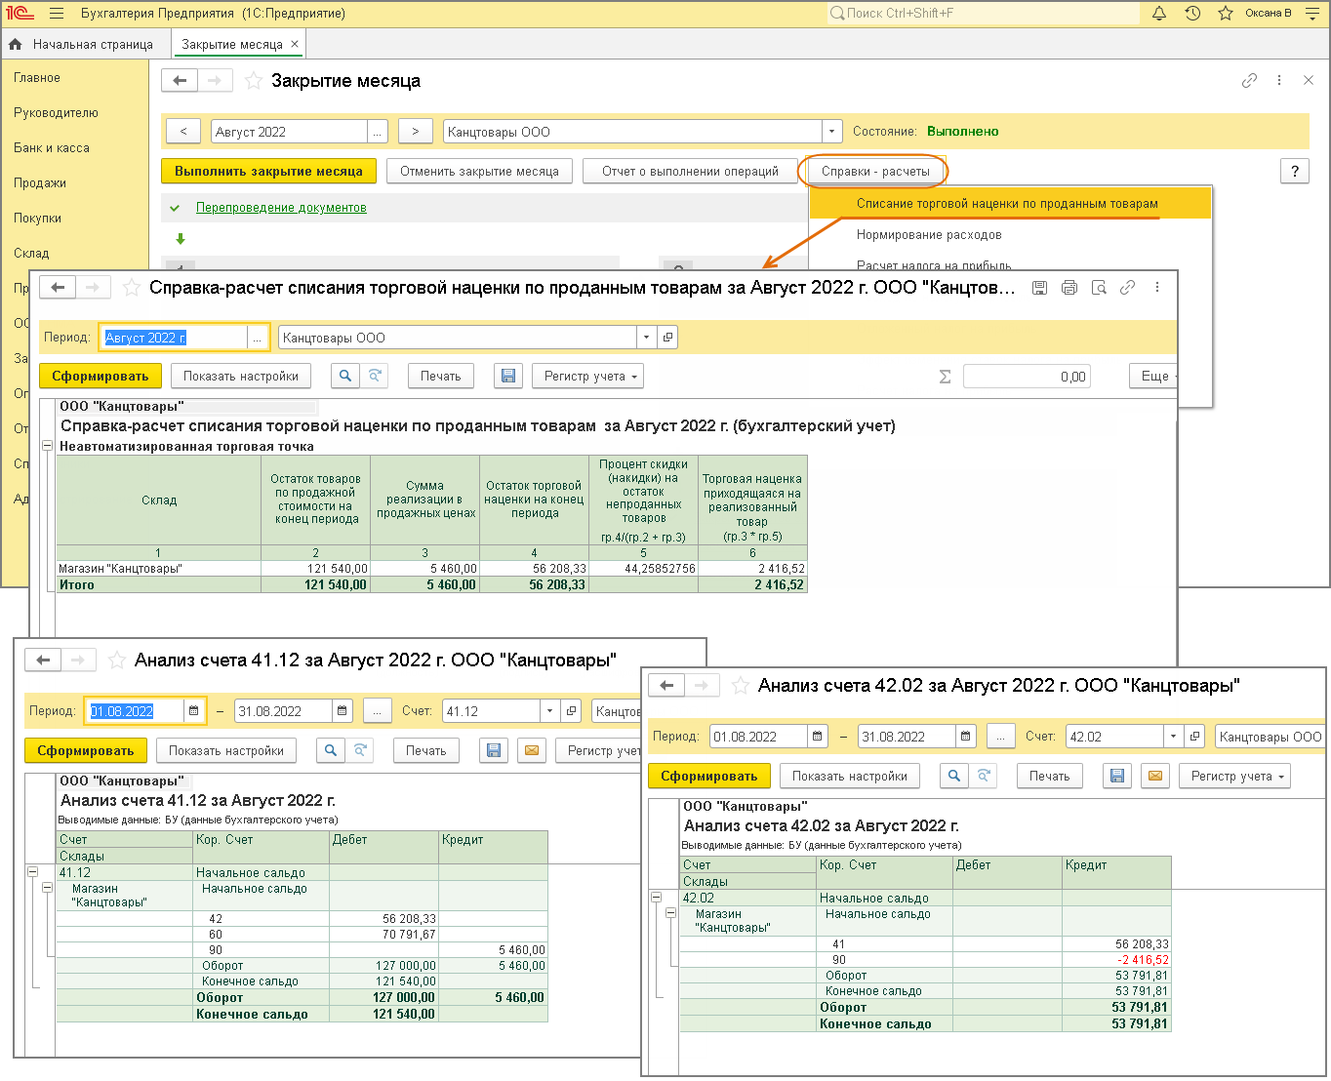1331x1081 pixels.
Task: Open Перепроведение документов link
Action: coord(281,208)
